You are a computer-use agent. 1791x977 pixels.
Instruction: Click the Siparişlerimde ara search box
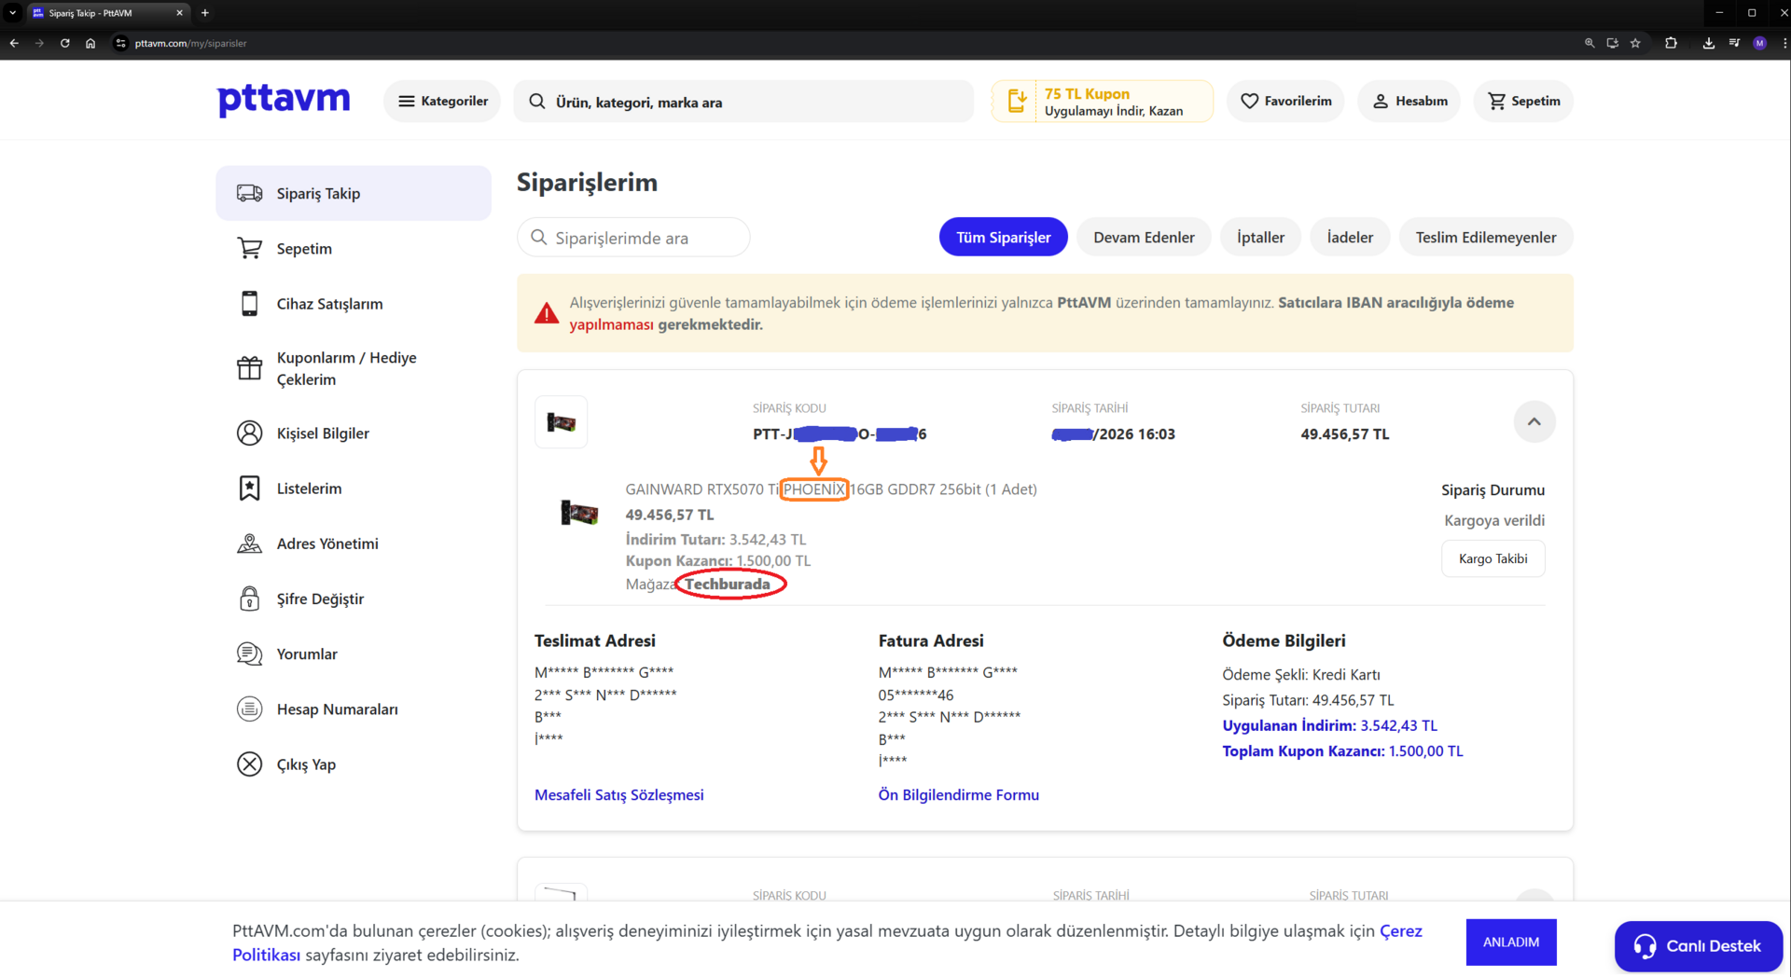(633, 238)
